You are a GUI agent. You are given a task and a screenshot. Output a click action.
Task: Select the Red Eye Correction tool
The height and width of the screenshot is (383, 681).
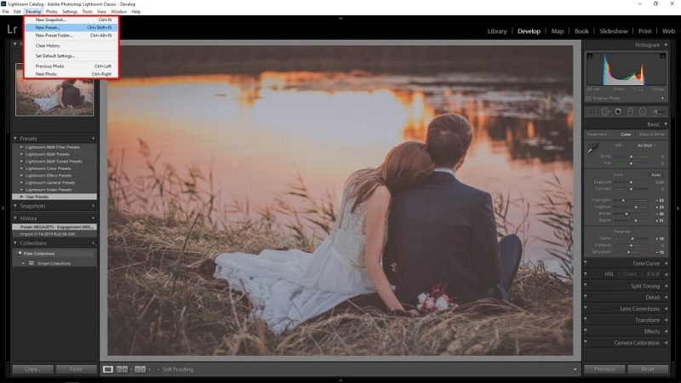click(x=618, y=111)
